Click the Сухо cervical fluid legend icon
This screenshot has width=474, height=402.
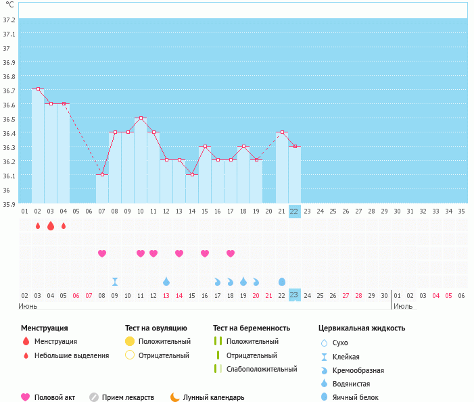[x=325, y=343]
